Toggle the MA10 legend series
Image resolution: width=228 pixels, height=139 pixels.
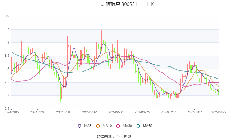tap(103, 126)
